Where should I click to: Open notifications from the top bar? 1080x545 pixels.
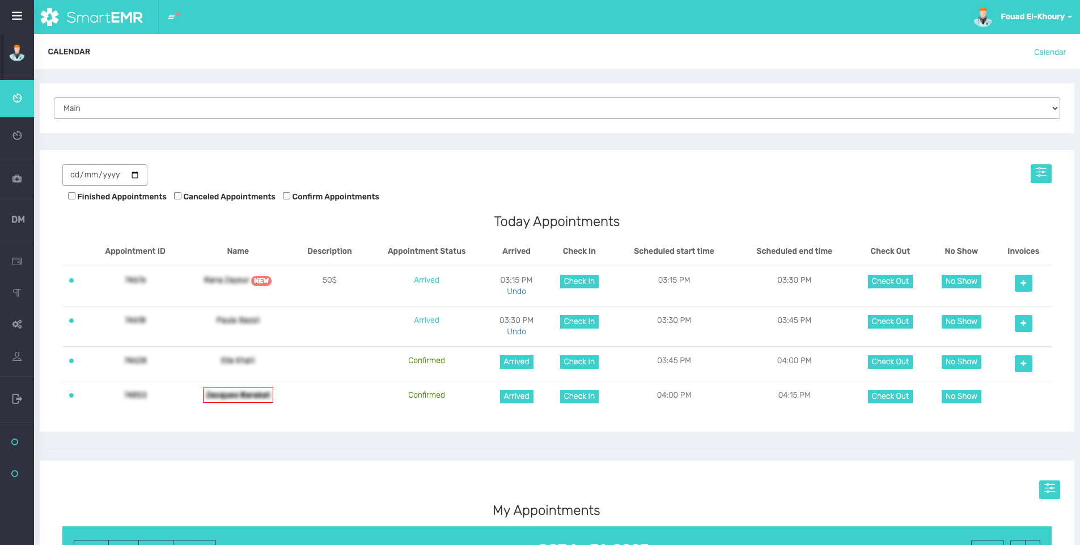(x=171, y=16)
